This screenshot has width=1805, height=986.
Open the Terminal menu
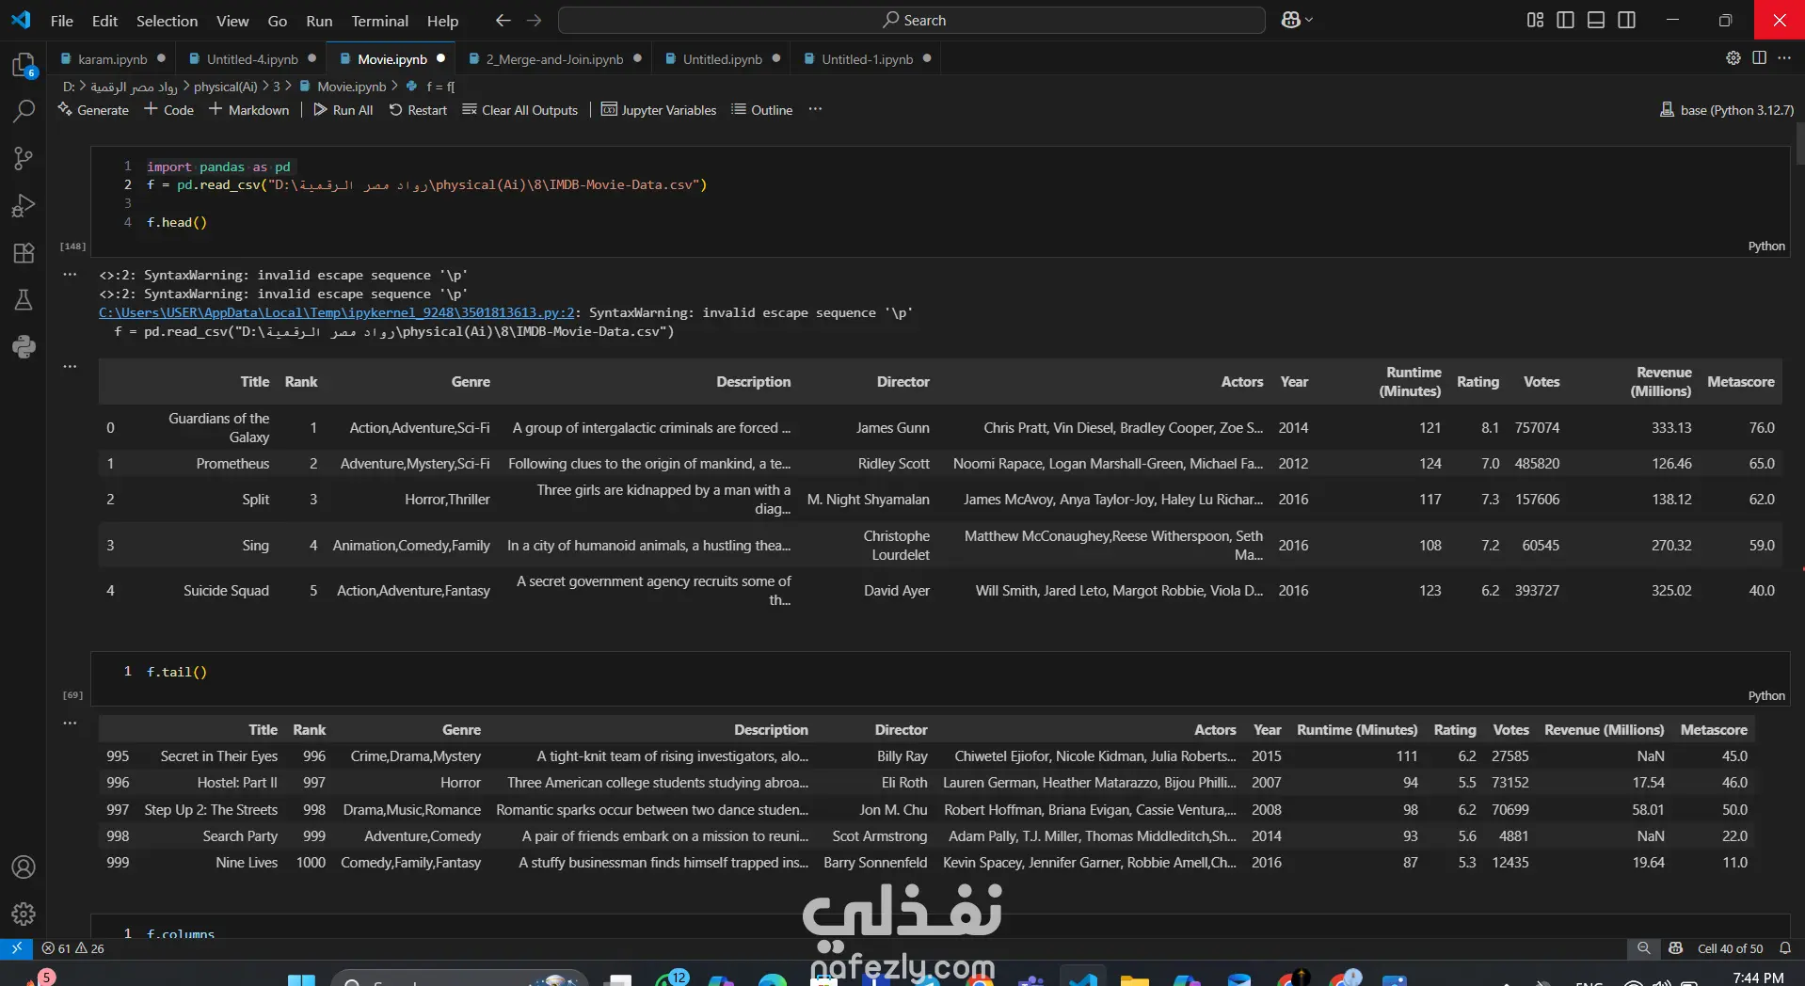(x=379, y=21)
